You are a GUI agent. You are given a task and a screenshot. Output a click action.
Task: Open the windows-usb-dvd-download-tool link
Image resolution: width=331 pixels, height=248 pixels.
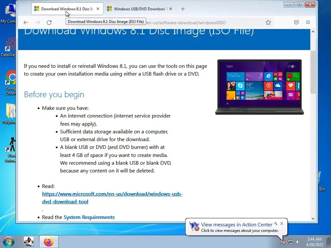(112, 198)
